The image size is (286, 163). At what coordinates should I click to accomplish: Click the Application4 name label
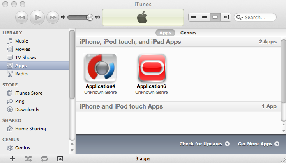tap(101, 86)
